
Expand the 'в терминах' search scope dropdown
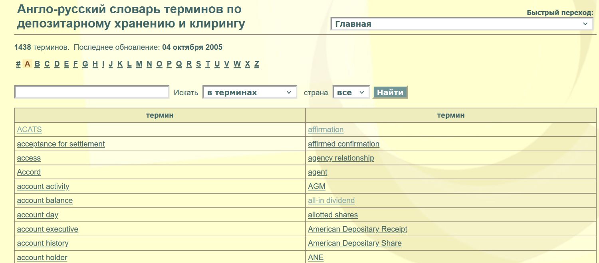click(x=250, y=92)
